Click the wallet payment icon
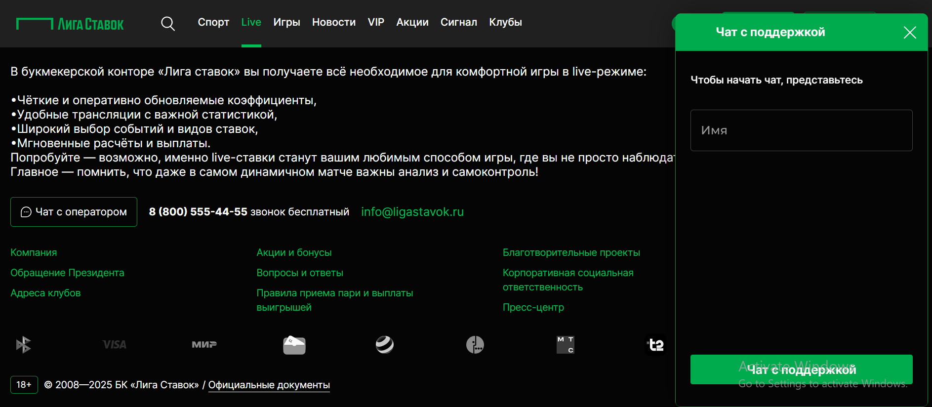Image resolution: width=932 pixels, height=407 pixels. [294, 345]
